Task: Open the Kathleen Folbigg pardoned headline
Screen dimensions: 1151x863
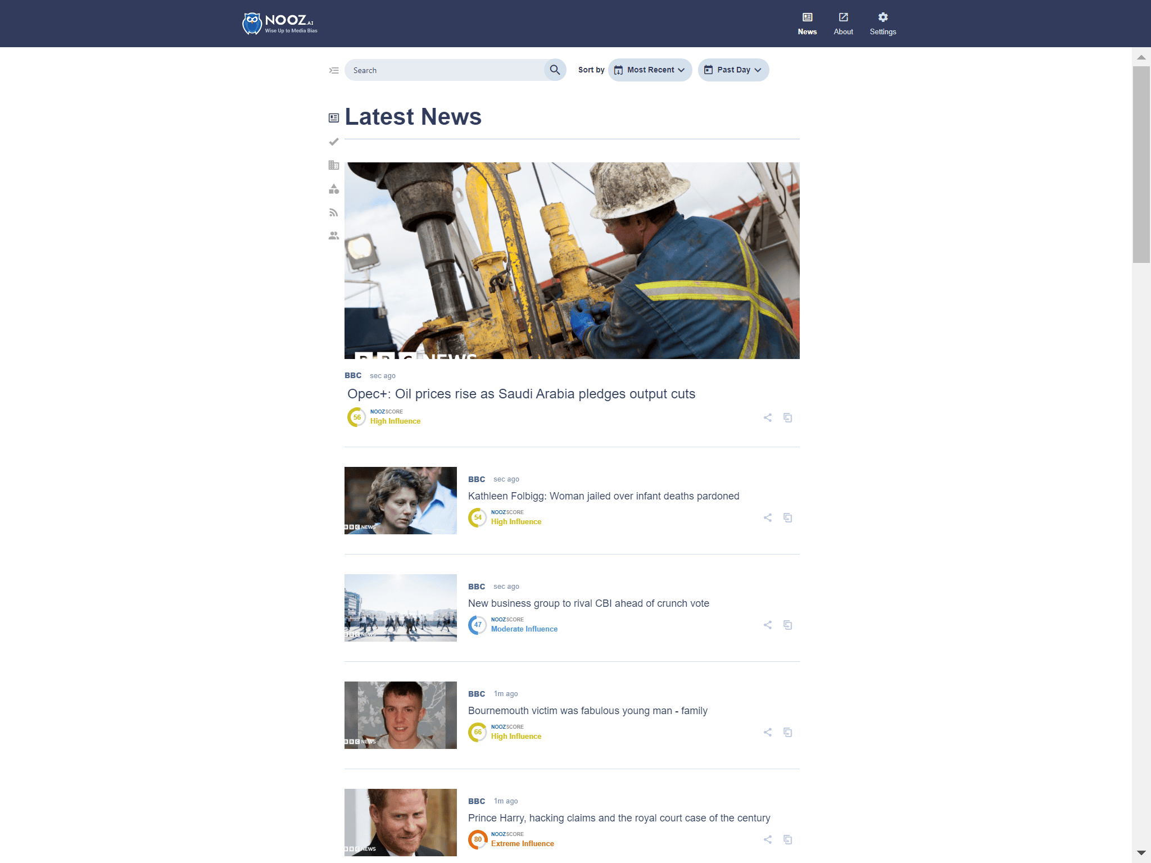Action: pyautogui.click(x=604, y=496)
